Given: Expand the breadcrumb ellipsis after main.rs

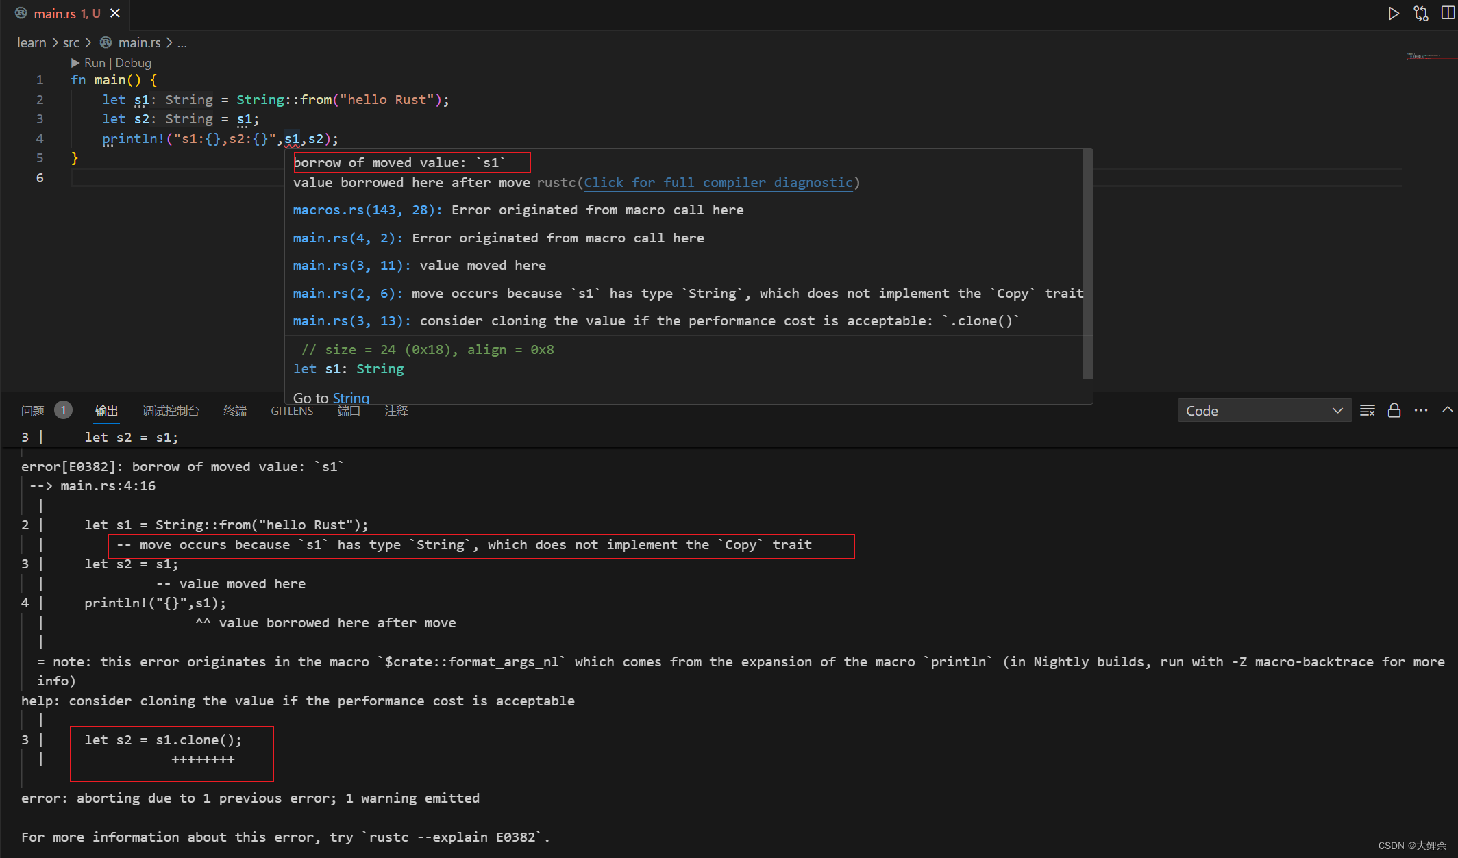Looking at the screenshot, I should 182,43.
